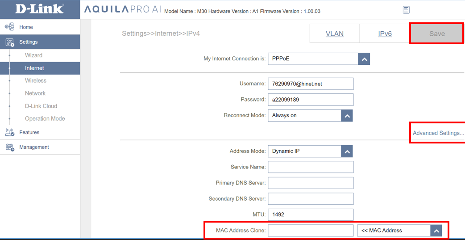Expand the Internet Connection type dropdown
This screenshot has height=240, width=465.
pos(364,59)
